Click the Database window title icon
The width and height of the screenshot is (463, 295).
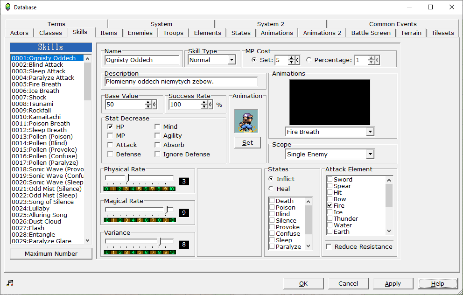(x=8, y=7)
